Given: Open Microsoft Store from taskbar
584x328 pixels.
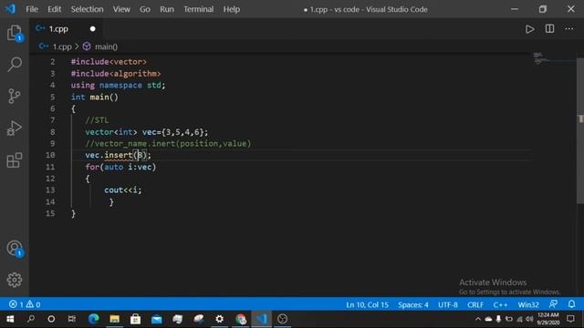Looking at the screenshot, I should click(x=136, y=319).
